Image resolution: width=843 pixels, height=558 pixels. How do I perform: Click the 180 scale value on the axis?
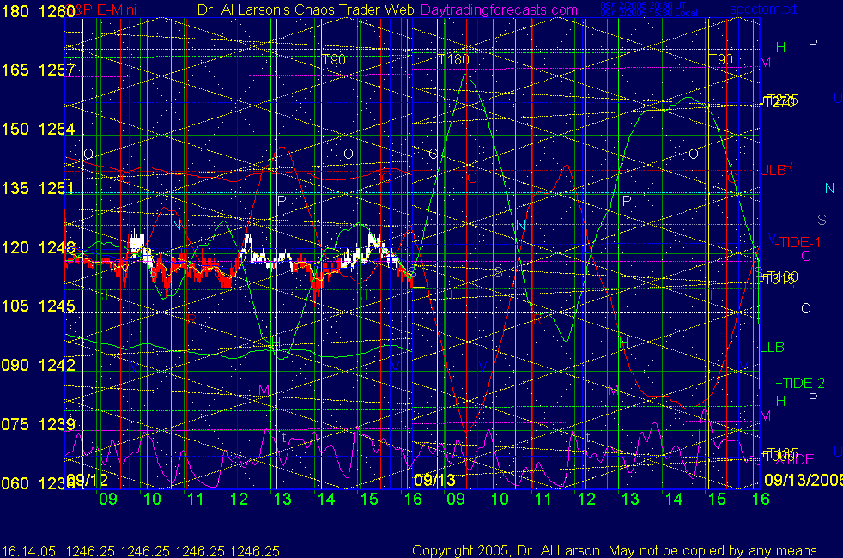pyautogui.click(x=15, y=11)
